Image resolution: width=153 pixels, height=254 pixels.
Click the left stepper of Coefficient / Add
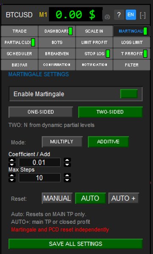[12, 162]
